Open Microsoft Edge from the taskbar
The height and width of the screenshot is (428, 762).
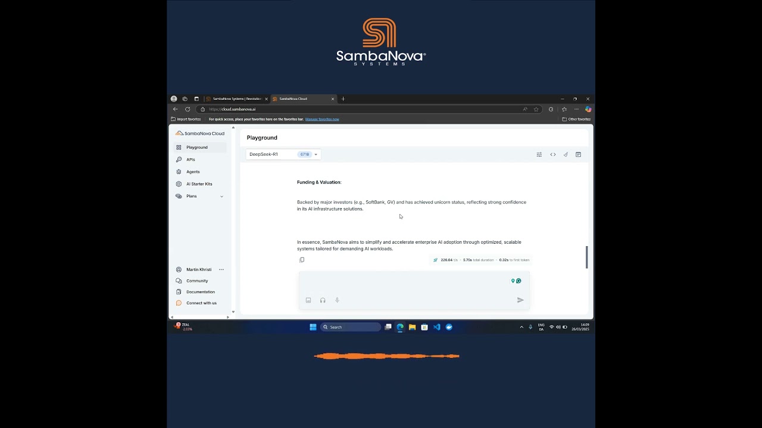point(400,327)
